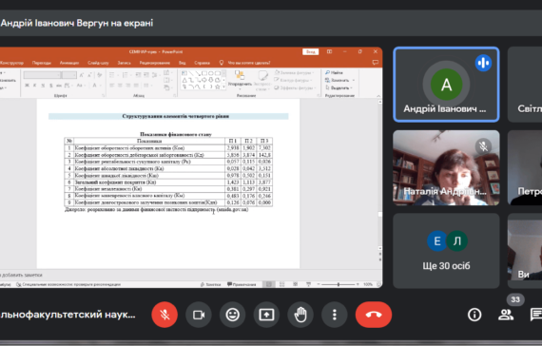
Task: Open the Справка ribbon tab
Action: [202, 63]
